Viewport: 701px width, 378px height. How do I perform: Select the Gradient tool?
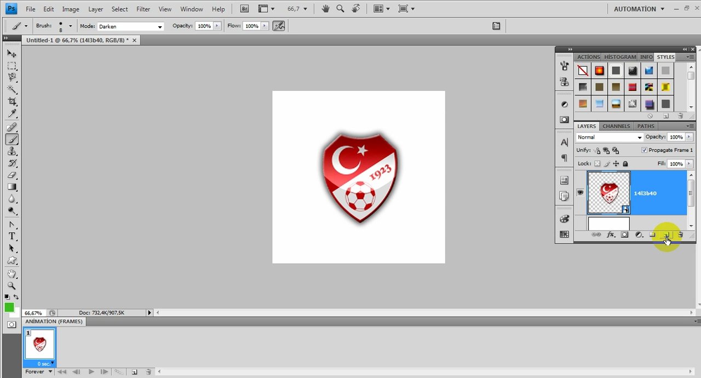(12, 187)
